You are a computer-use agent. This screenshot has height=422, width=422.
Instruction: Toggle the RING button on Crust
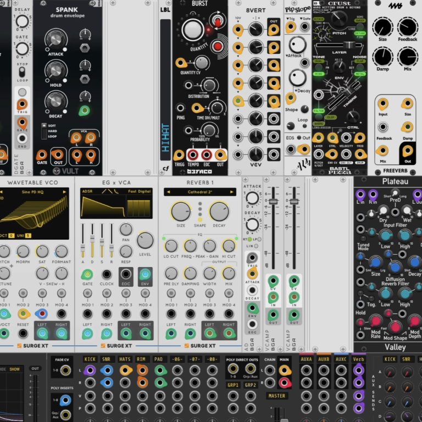tap(318, 74)
